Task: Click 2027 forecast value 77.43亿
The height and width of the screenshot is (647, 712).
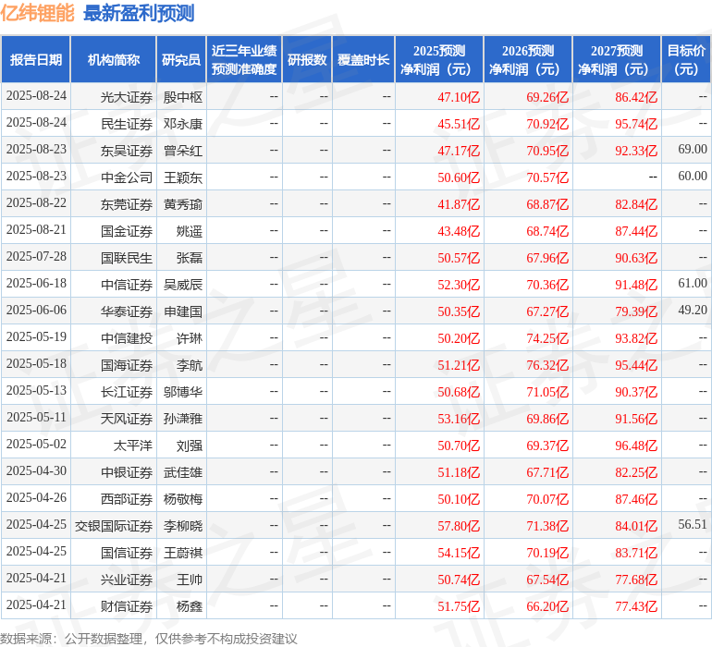Action: [636, 606]
